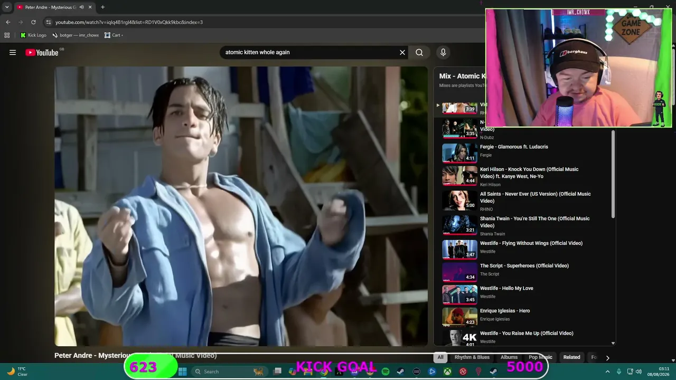This screenshot has height=380, width=676.
Task: Open the Chrome apps grid shortcut
Action: (7, 35)
